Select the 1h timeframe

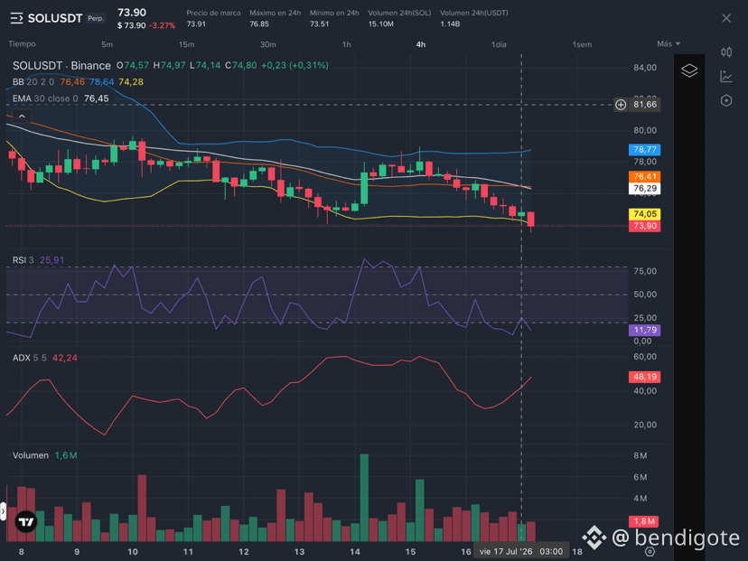pos(346,44)
